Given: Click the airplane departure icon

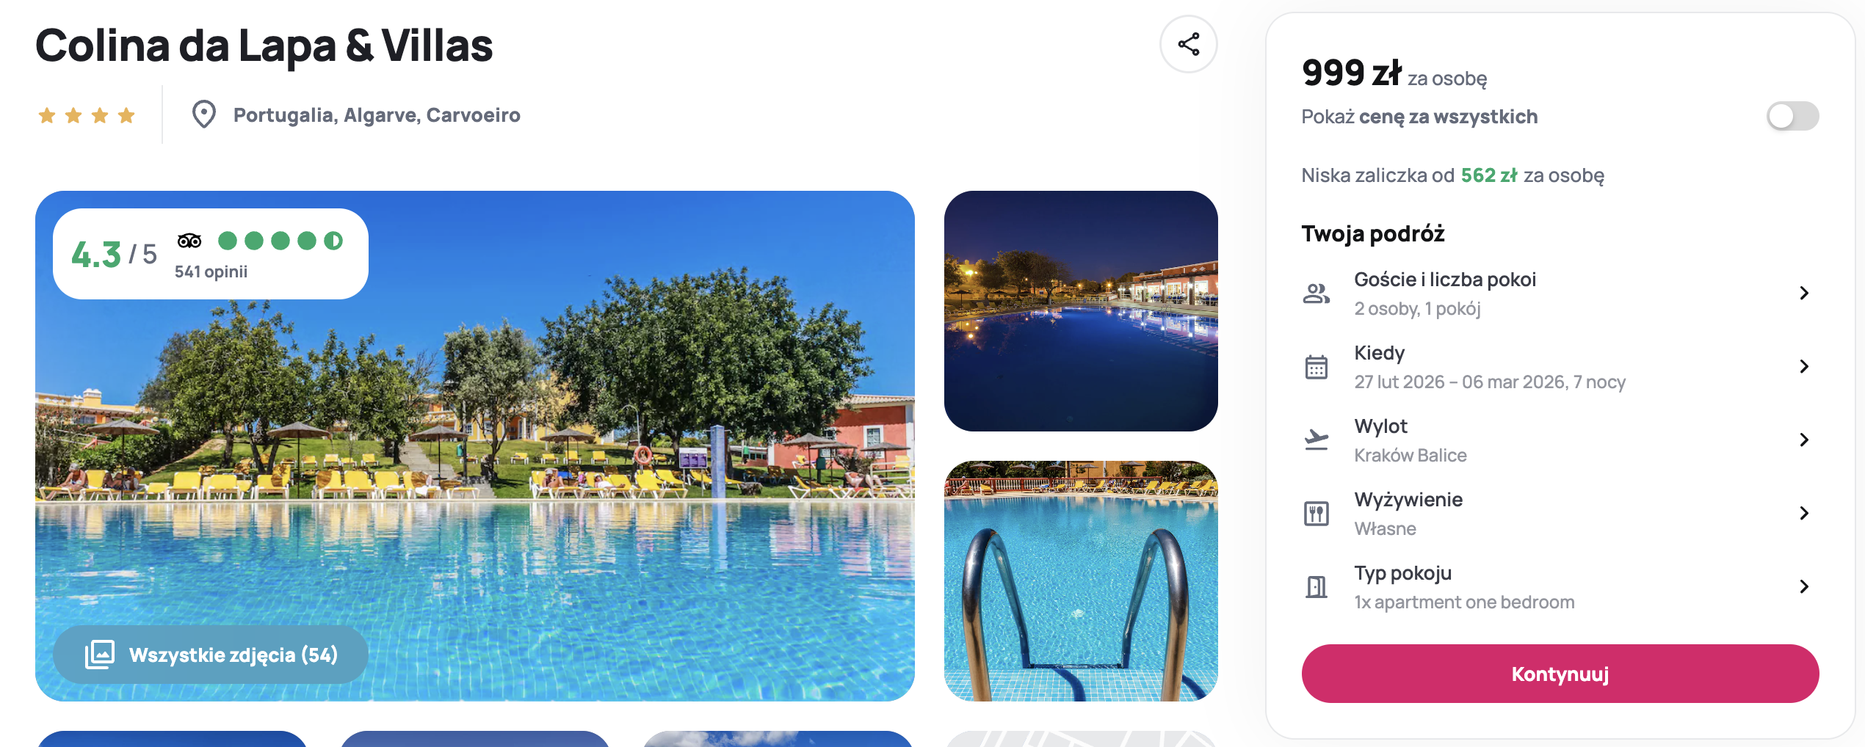Looking at the screenshot, I should pyautogui.click(x=1316, y=440).
